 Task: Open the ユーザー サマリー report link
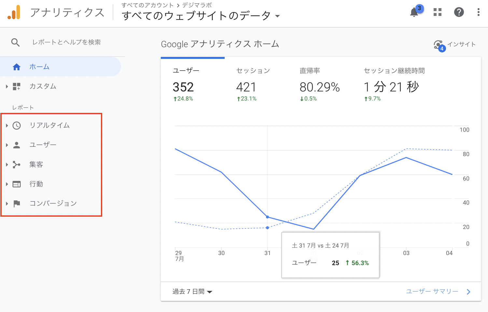pos(432,292)
